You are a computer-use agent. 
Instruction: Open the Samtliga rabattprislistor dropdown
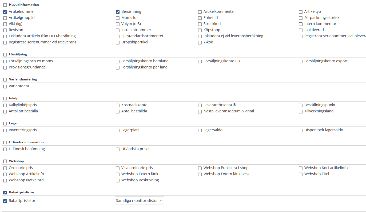point(139,201)
